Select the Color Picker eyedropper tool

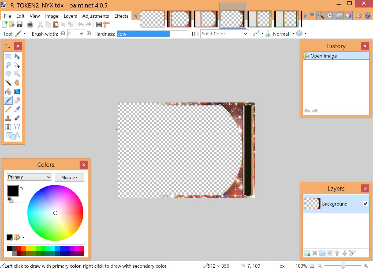point(17,109)
